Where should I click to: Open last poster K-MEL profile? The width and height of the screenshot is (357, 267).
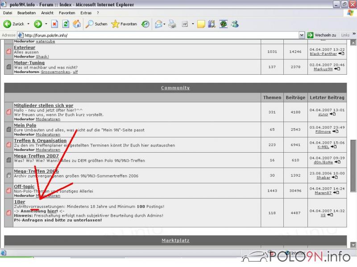(323, 147)
